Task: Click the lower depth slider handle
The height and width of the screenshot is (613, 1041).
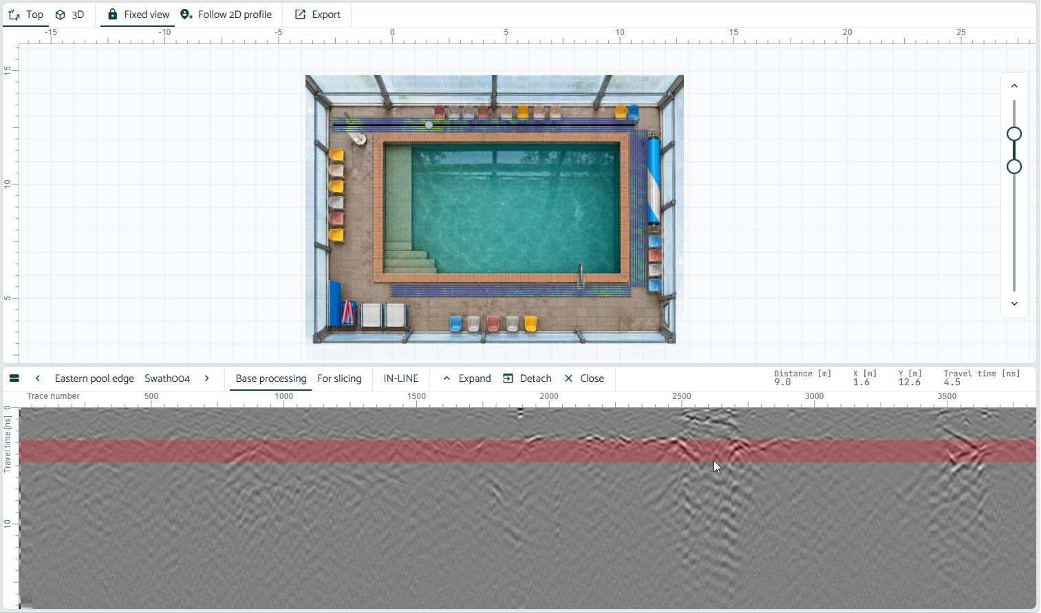Action: tap(1014, 166)
